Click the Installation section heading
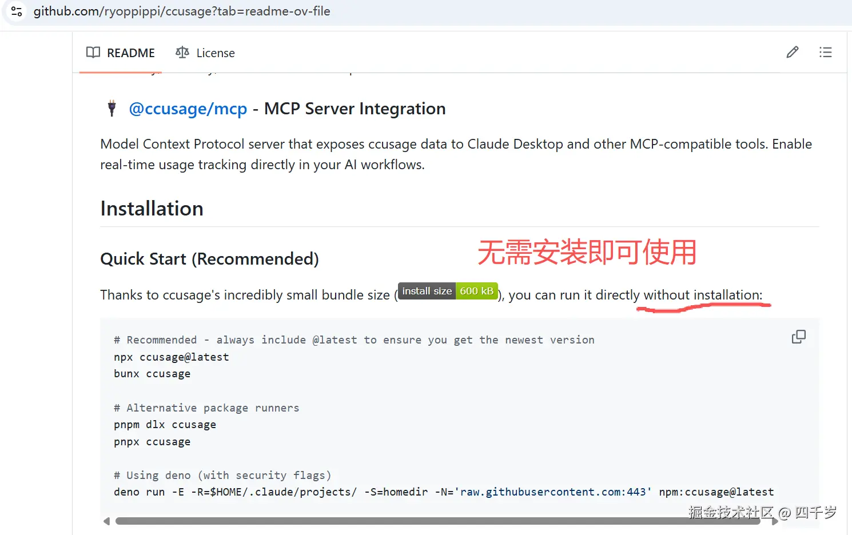 (x=151, y=208)
